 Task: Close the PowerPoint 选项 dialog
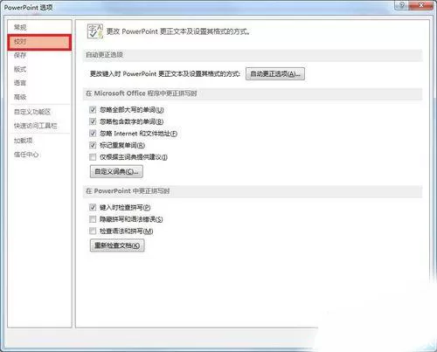(x=421, y=5)
